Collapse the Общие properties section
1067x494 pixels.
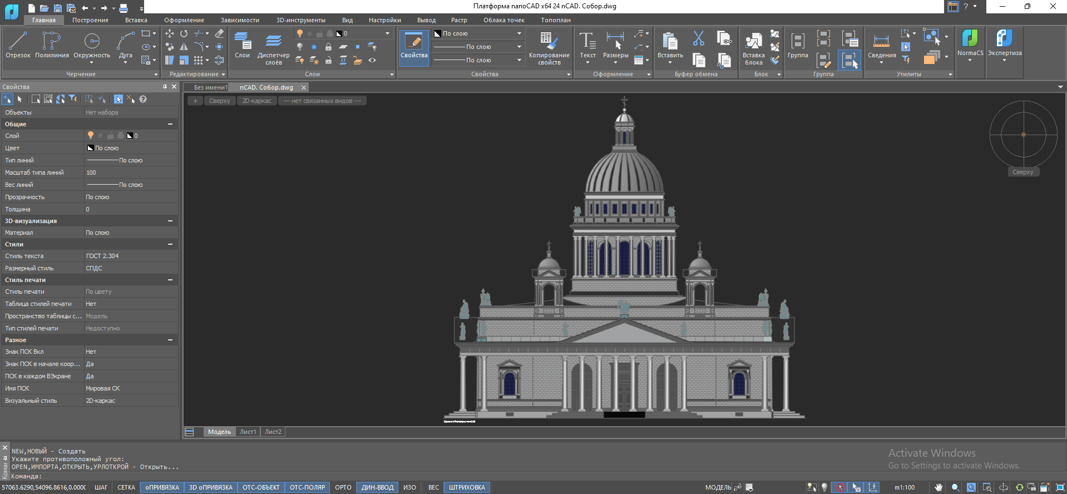coord(170,124)
